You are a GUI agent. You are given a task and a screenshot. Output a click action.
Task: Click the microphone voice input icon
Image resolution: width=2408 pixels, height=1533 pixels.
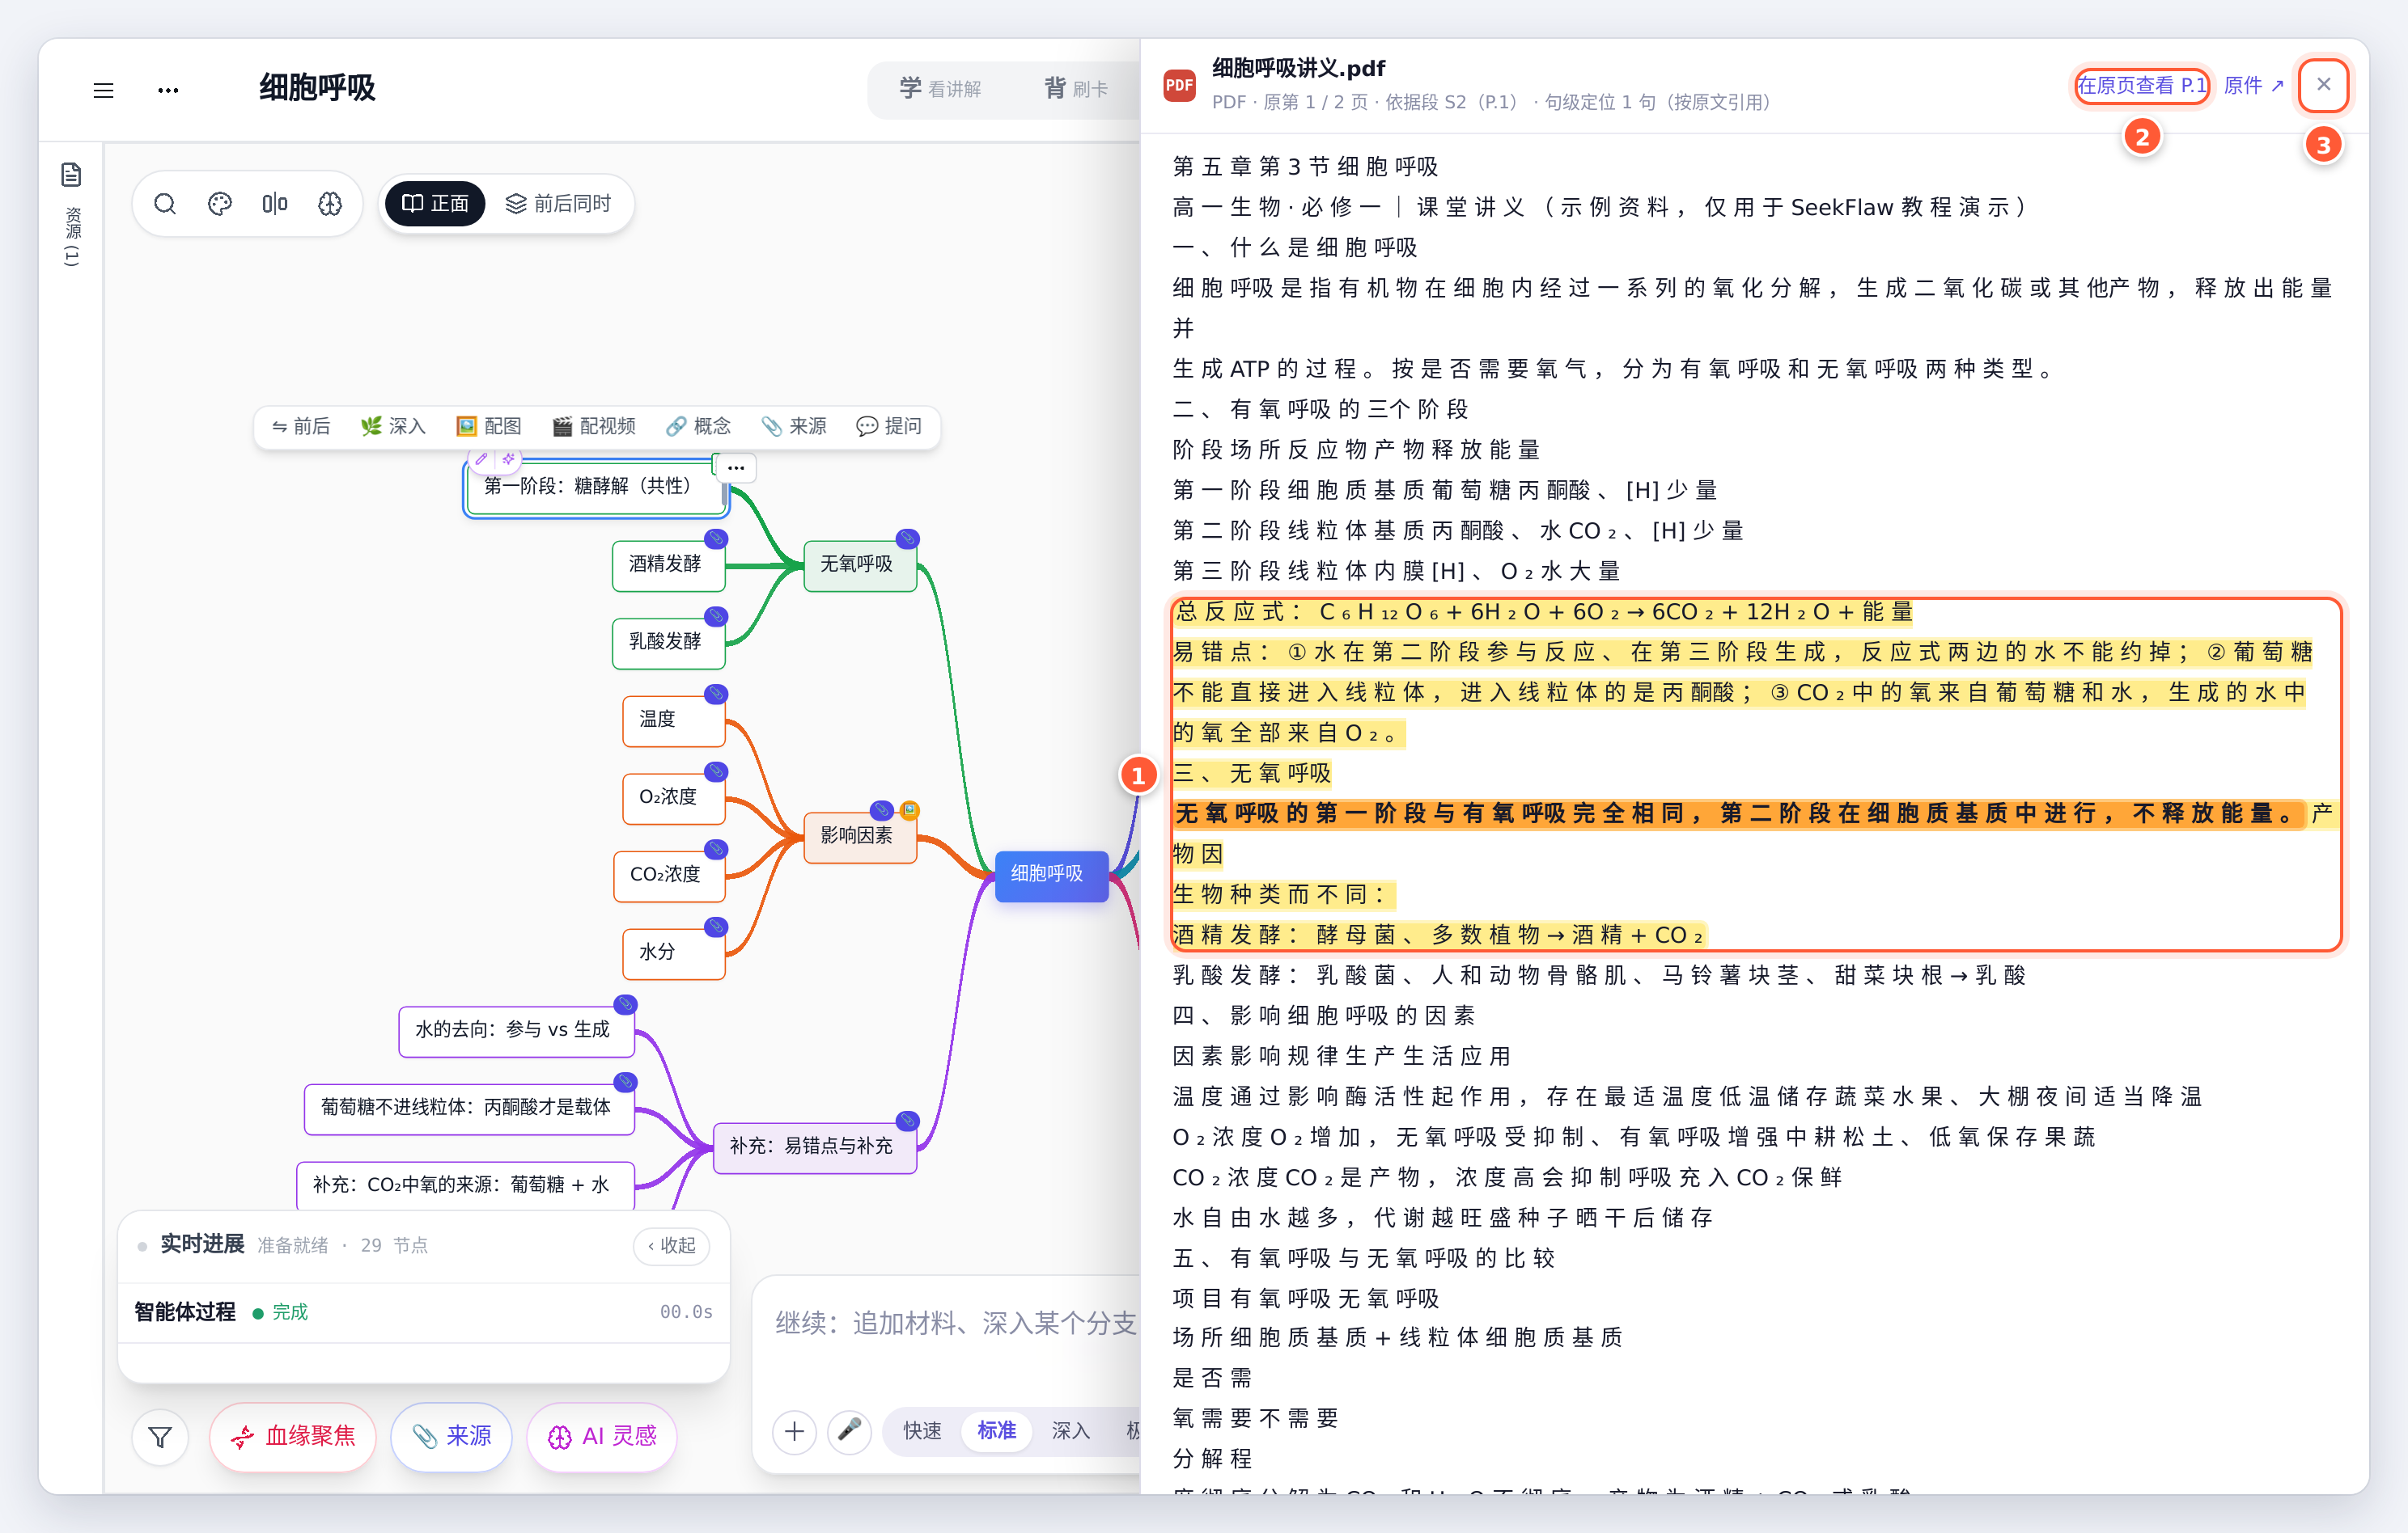click(x=849, y=1431)
